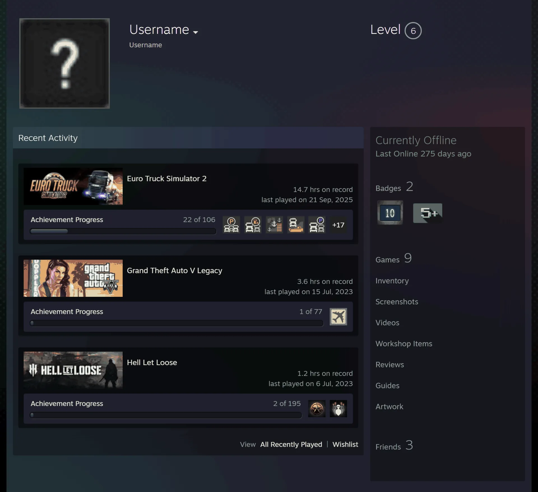
Task: Open the Euro Truck Simulator 2 thumbnail
Action: coord(73,186)
